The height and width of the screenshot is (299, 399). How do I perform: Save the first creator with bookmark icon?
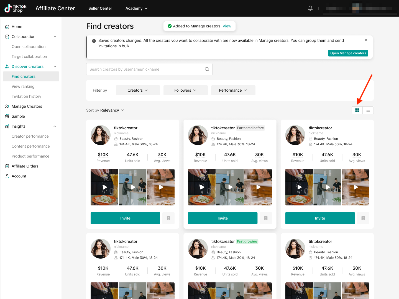(168, 218)
